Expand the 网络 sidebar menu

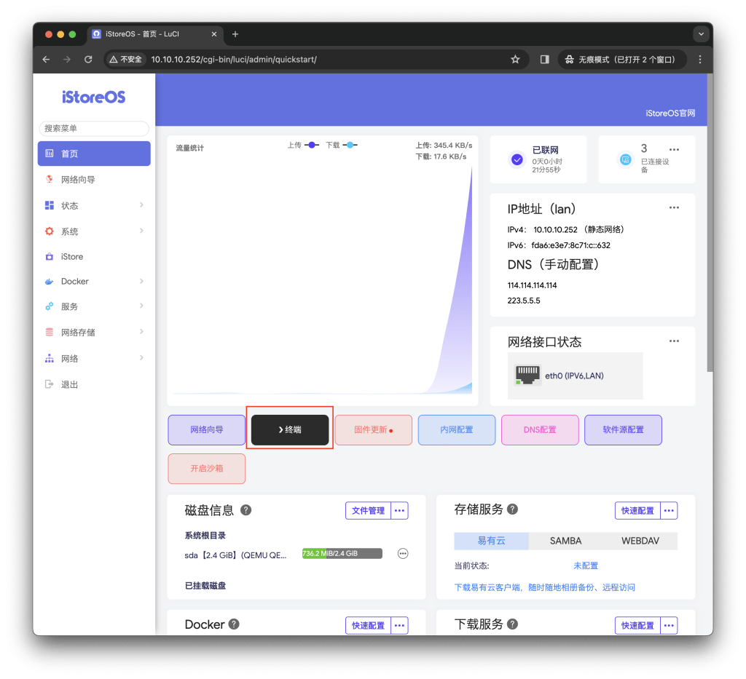[x=94, y=358]
